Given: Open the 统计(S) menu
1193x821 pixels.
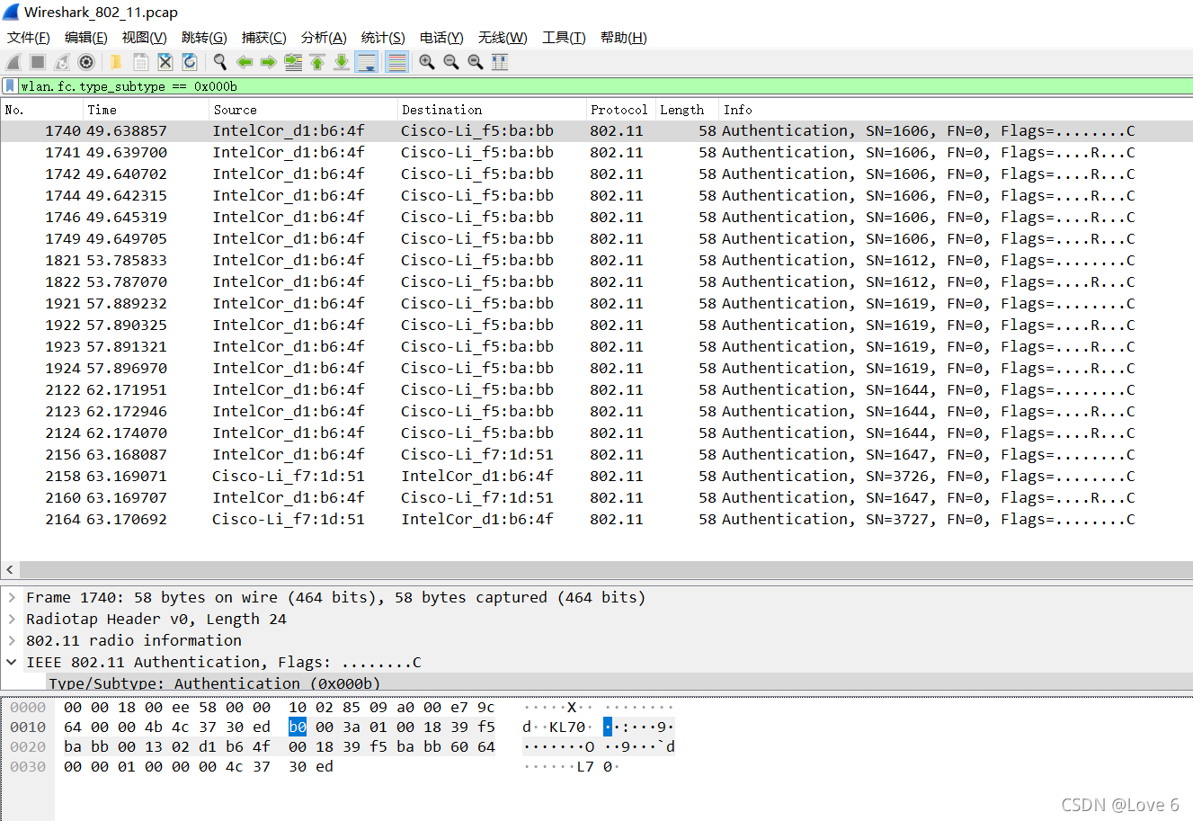Looking at the screenshot, I should 383,38.
